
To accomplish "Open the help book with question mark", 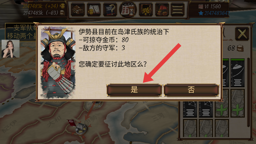I will pos(110,10).
